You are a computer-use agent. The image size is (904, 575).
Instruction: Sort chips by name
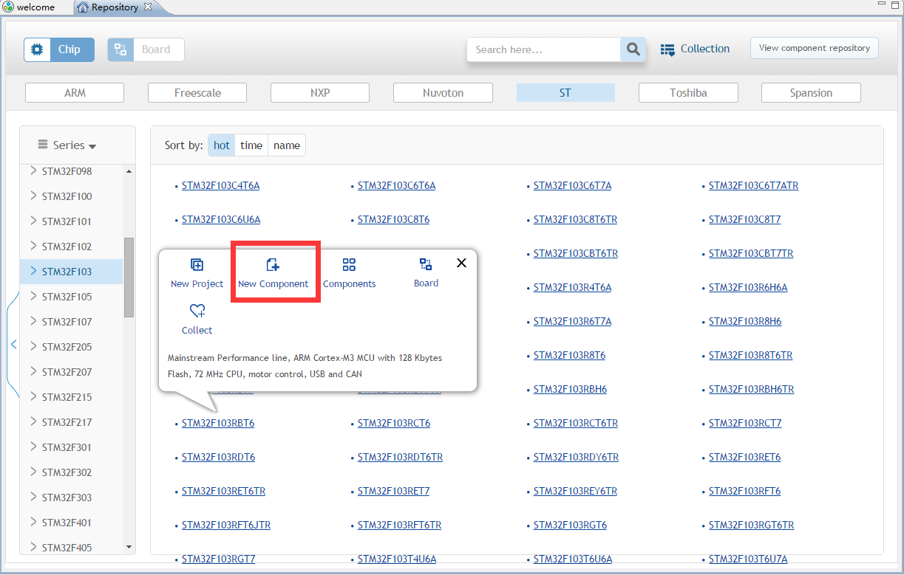click(x=287, y=145)
